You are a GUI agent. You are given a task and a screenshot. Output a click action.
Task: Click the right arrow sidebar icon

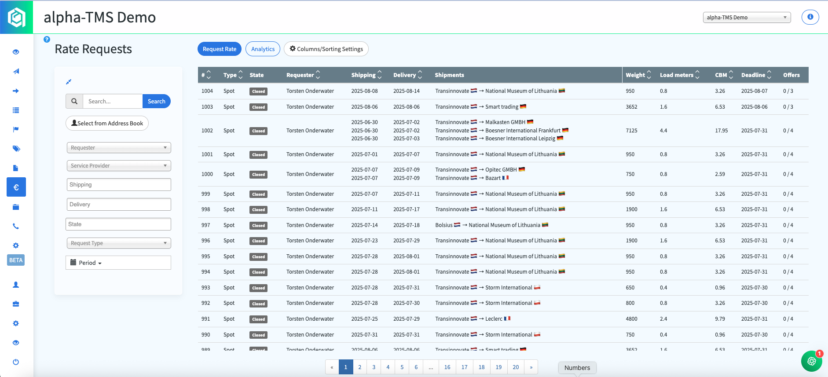tap(16, 91)
